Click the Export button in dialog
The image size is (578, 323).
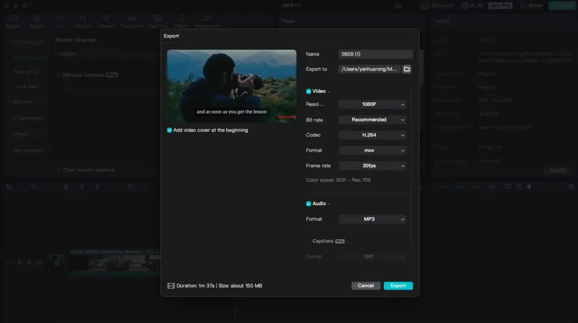tap(398, 286)
